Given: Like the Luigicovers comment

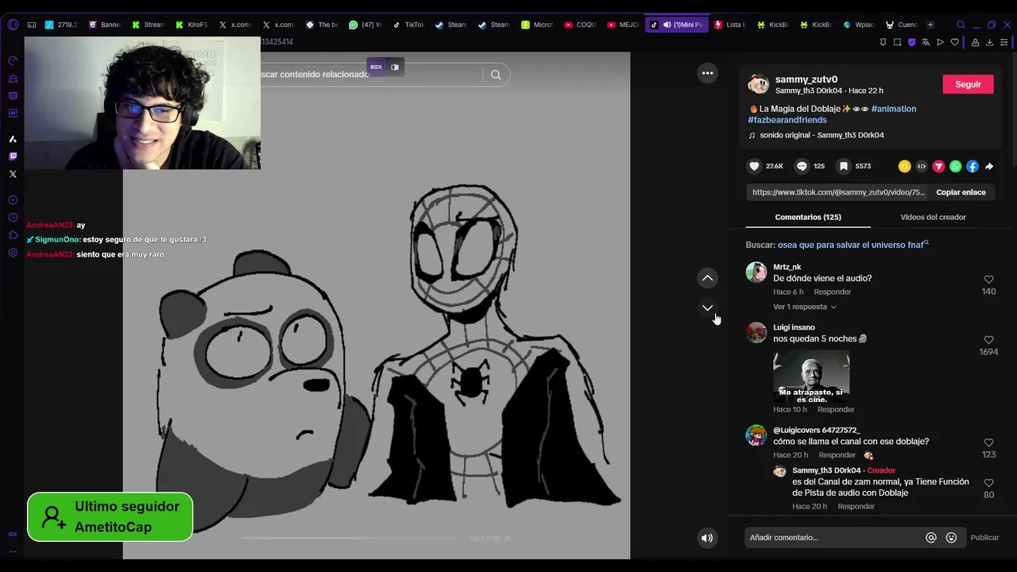Looking at the screenshot, I should [x=988, y=443].
